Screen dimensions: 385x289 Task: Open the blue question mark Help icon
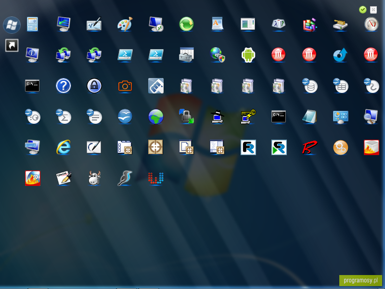64,86
